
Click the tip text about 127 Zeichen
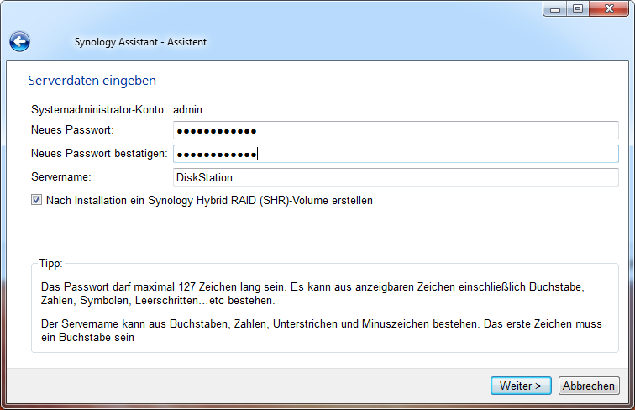pyautogui.click(x=312, y=294)
